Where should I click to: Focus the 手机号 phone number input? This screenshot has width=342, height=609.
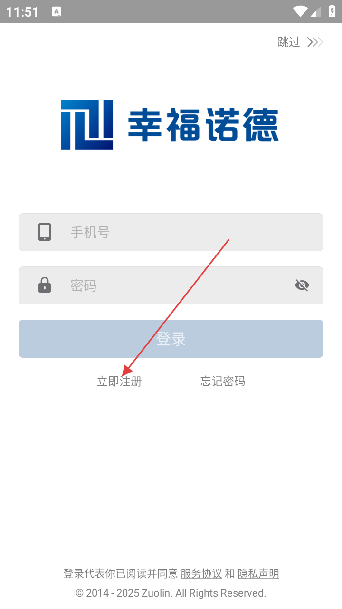[x=171, y=232]
